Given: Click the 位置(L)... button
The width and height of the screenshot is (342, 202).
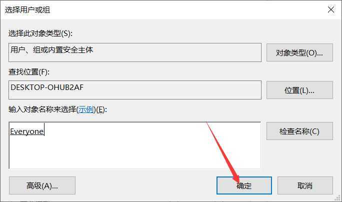Looking at the screenshot, I should tap(299, 90).
